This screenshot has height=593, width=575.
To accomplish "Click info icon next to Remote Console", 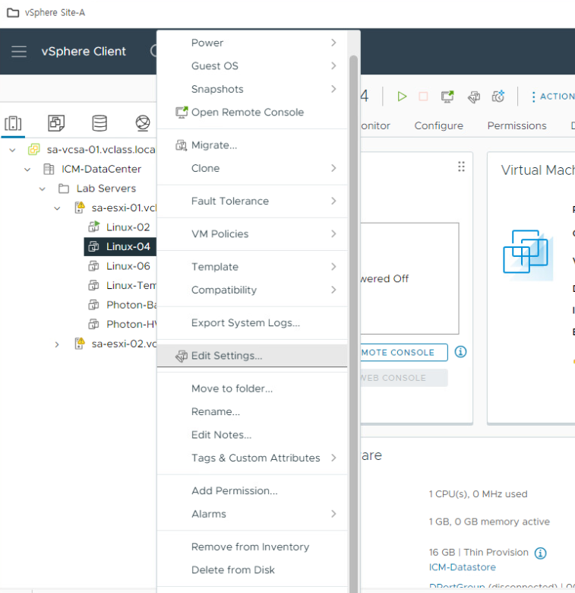I will tap(460, 352).
